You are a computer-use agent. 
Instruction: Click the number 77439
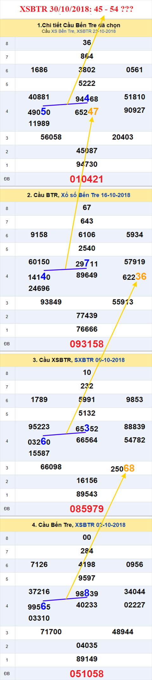click(87, 316)
